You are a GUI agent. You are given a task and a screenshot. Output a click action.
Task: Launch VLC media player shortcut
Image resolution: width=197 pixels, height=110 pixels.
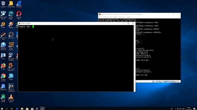pyautogui.click(x=11, y=98)
